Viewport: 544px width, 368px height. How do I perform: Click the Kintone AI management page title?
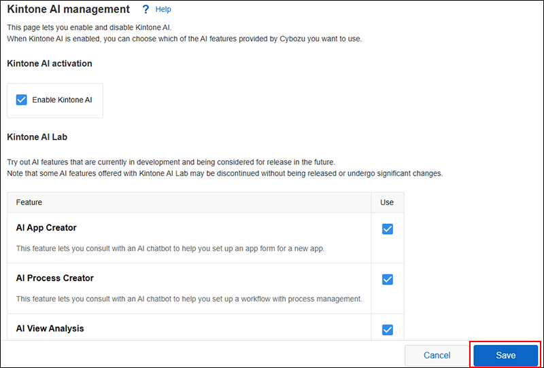68,10
